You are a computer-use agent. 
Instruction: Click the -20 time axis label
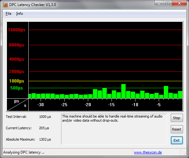[x=88, y=105]
